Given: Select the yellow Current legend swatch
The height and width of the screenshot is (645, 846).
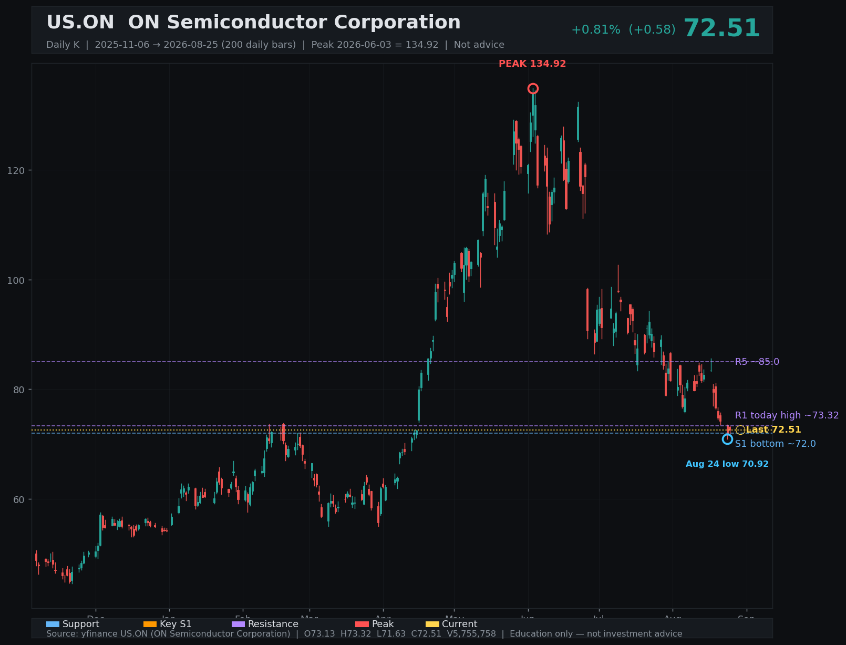Looking at the screenshot, I should pyautogui.click(x=432, y=624).
